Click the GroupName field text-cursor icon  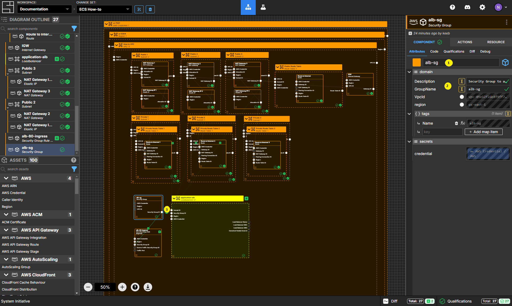pyautogui.click(x=462, y=89)
